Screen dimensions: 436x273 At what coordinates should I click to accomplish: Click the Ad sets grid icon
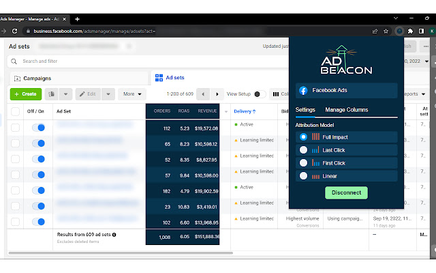159,78
